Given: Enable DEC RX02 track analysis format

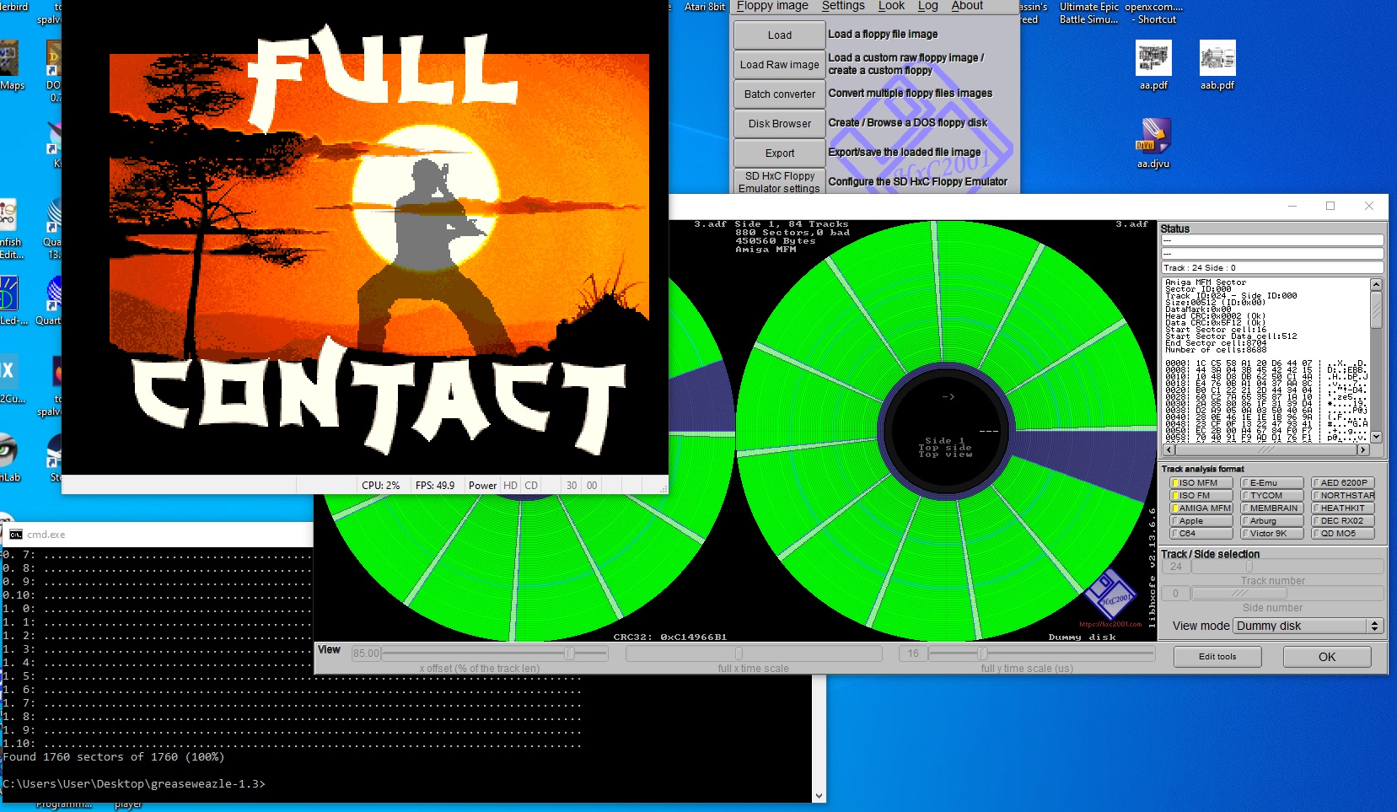Looking at the screenshot, I should point(1343,521).
